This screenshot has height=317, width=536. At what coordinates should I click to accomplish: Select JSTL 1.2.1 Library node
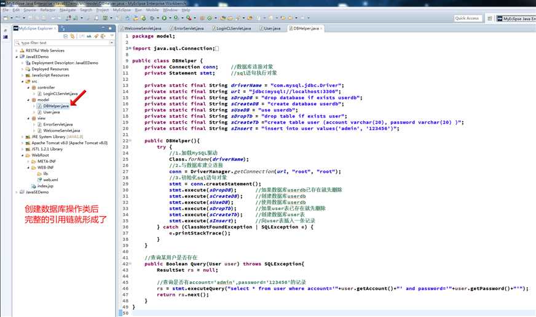coord(44,149)
